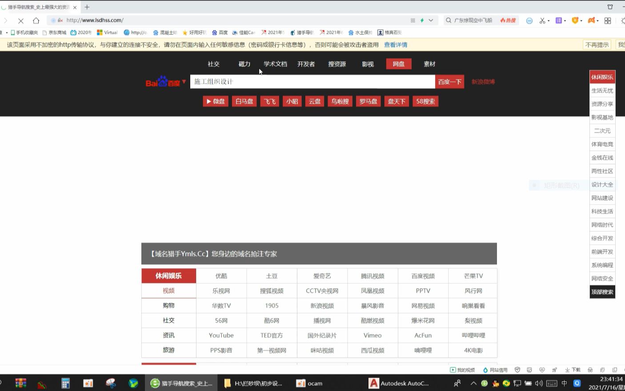Choose the 盘天下 search engine option
The width and height of the screenshot is (625, 391).
[397, 101]
